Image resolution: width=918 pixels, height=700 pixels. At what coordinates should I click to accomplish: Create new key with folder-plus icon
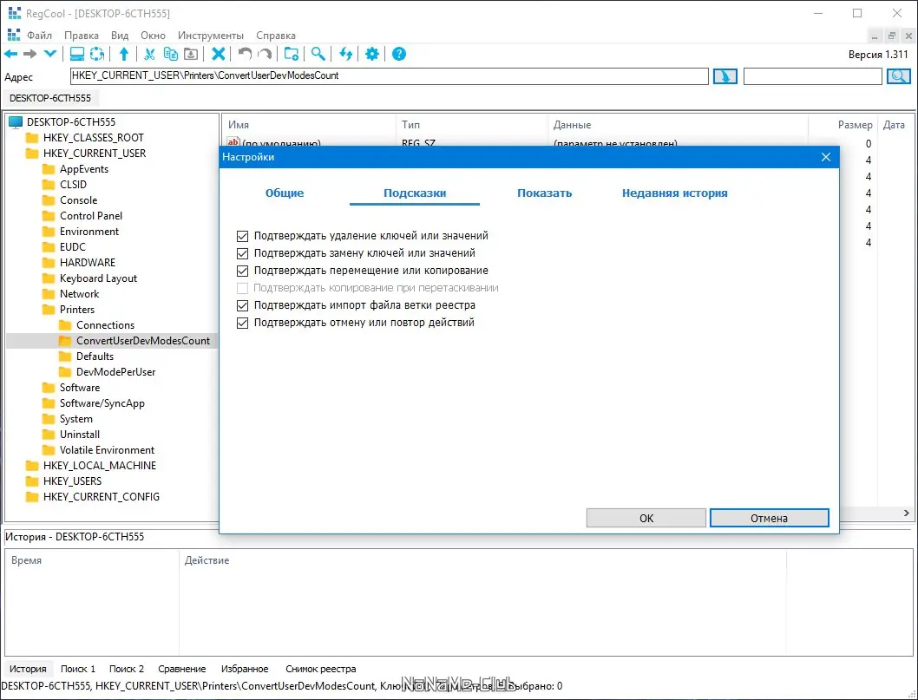[291, 54]
